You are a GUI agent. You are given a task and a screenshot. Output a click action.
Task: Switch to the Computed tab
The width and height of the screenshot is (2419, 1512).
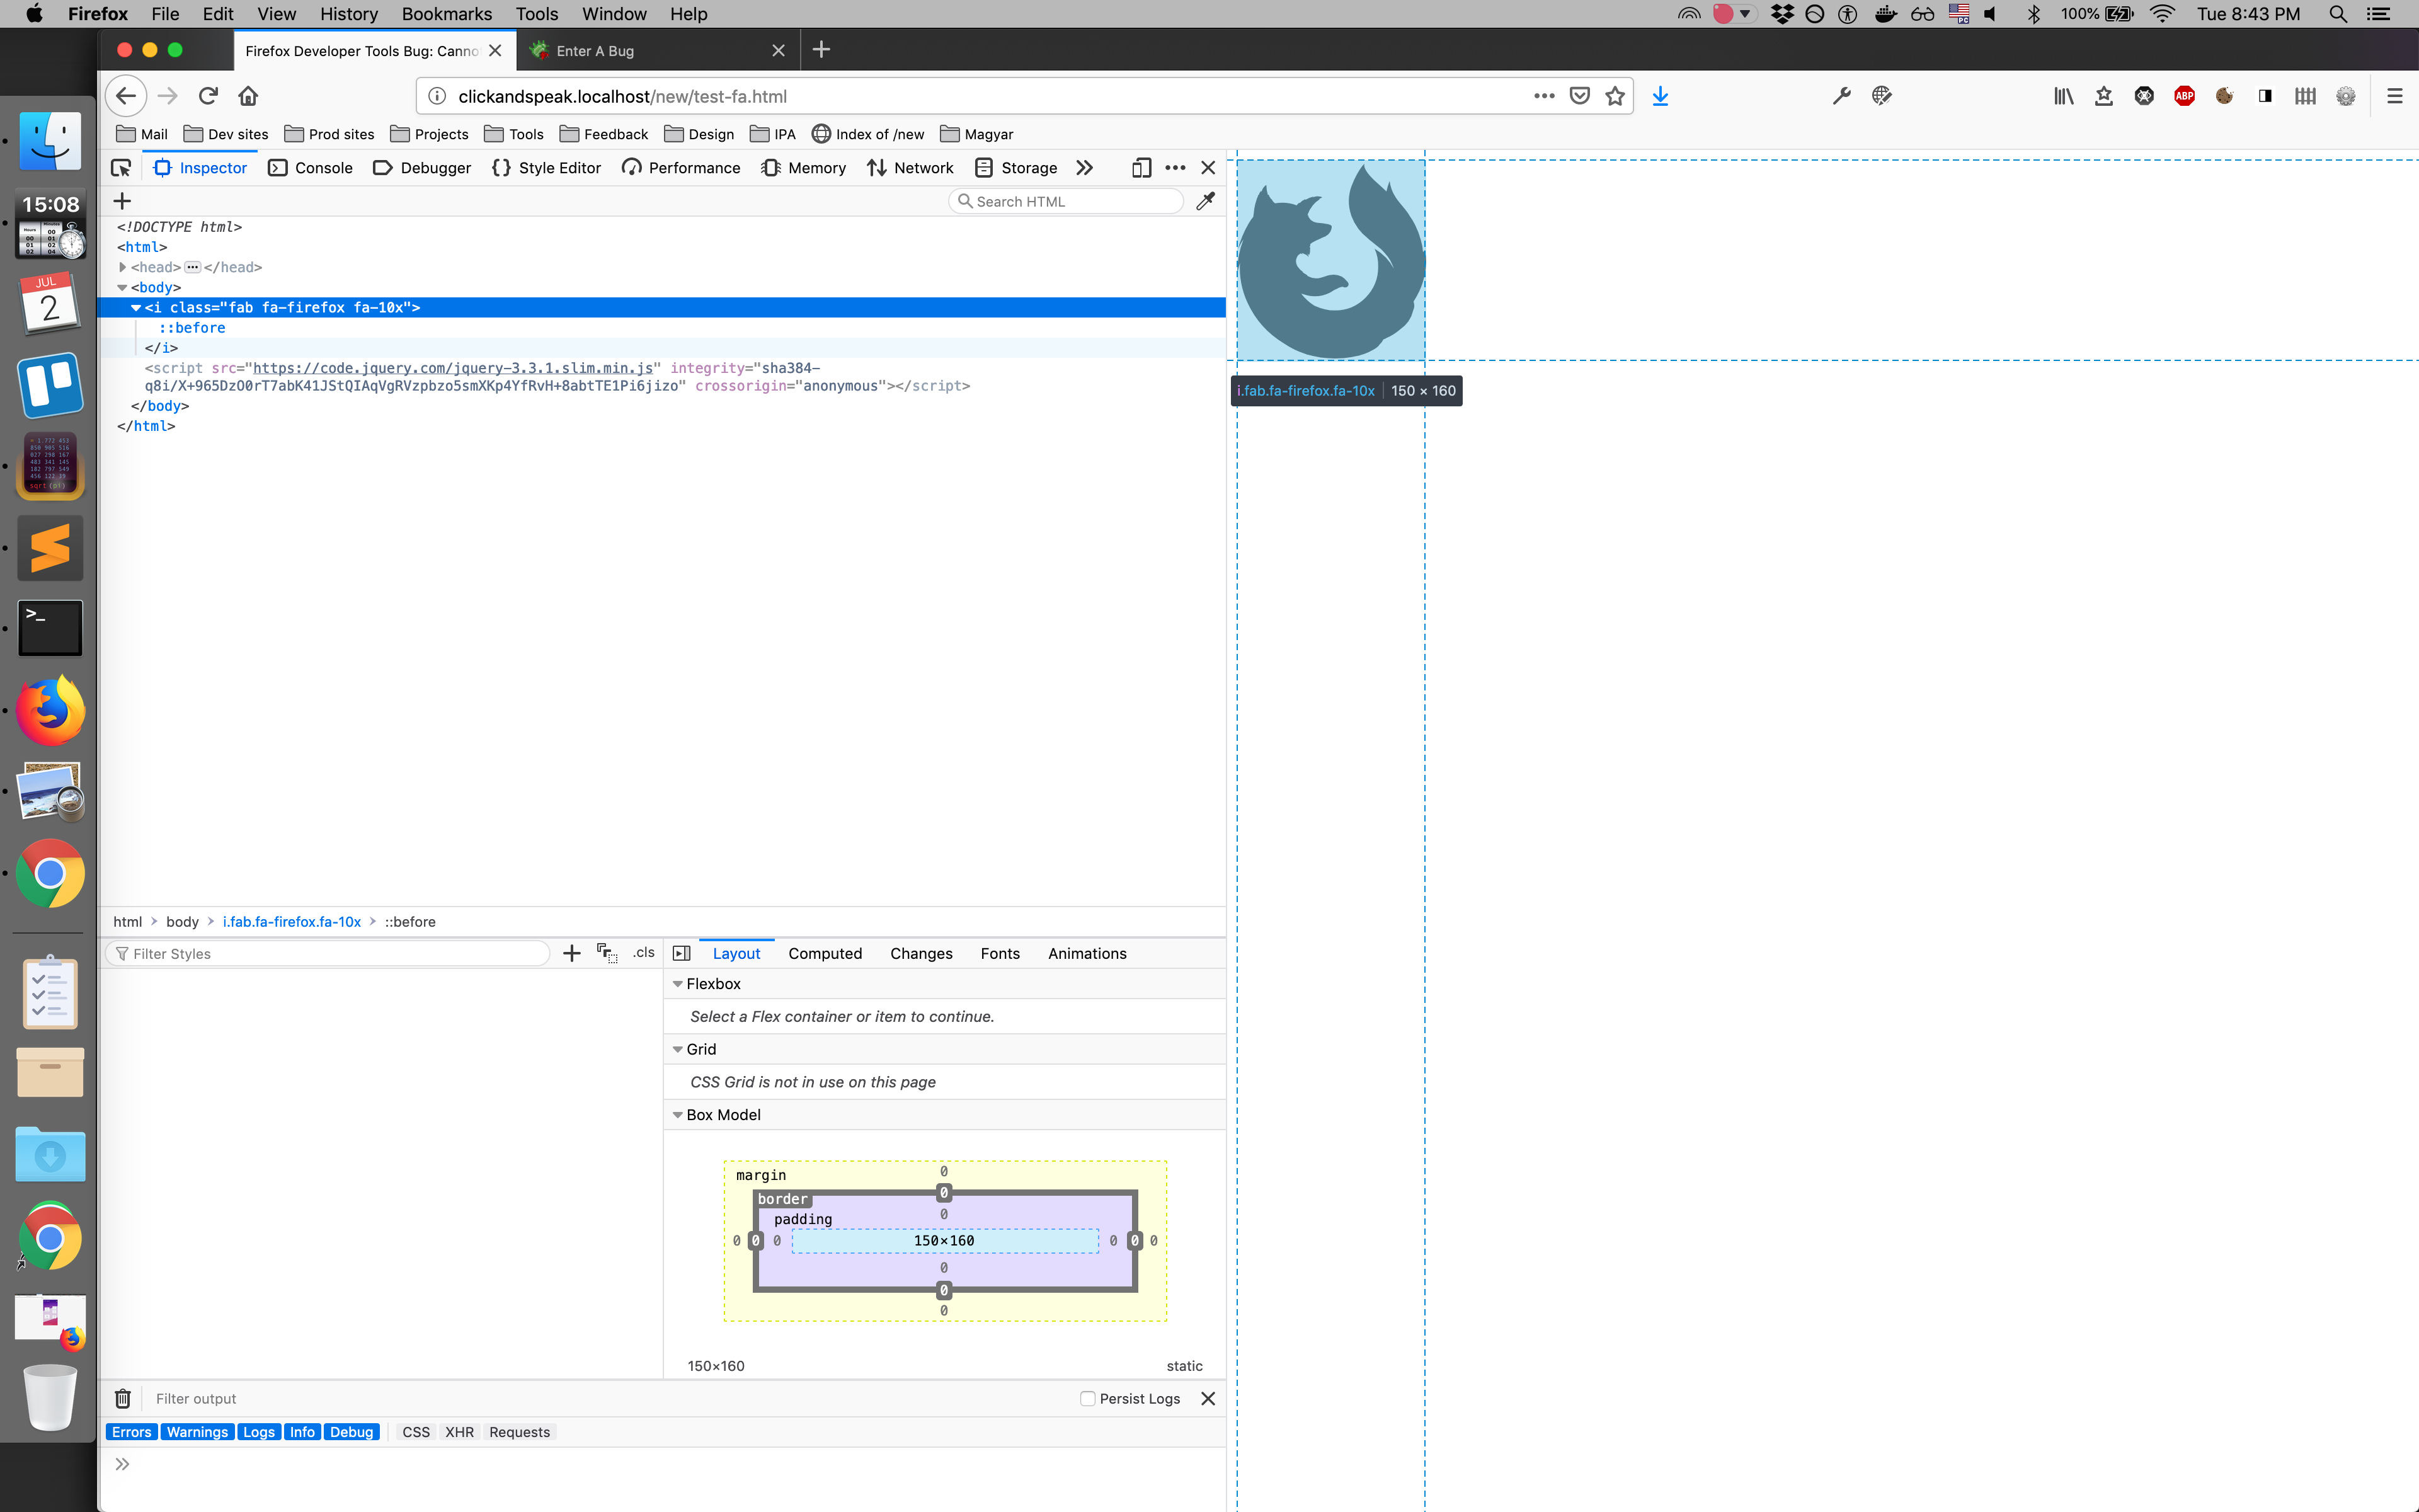[x=826, y=953]
